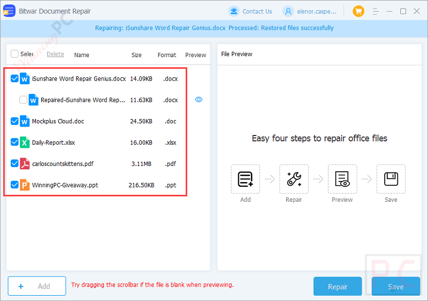Uncheck the Daily-Report.xlsx checkbox

(x=14, y=142)
